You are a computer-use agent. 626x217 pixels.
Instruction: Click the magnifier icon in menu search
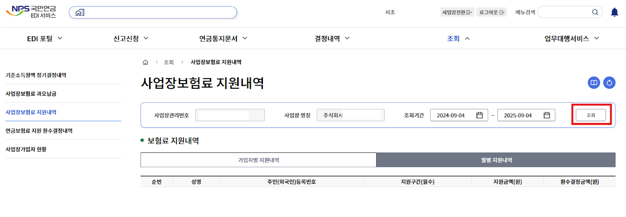(x=595, y=13)
